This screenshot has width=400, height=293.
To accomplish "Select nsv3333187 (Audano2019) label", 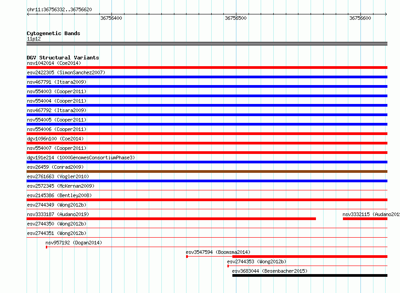I will coord(58,214).
